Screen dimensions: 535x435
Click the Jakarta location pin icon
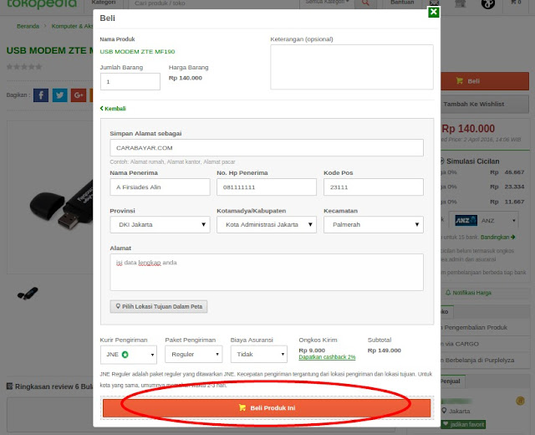[x=444, y=411]
